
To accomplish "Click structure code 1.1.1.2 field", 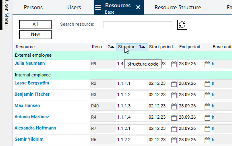I will 132,95.
